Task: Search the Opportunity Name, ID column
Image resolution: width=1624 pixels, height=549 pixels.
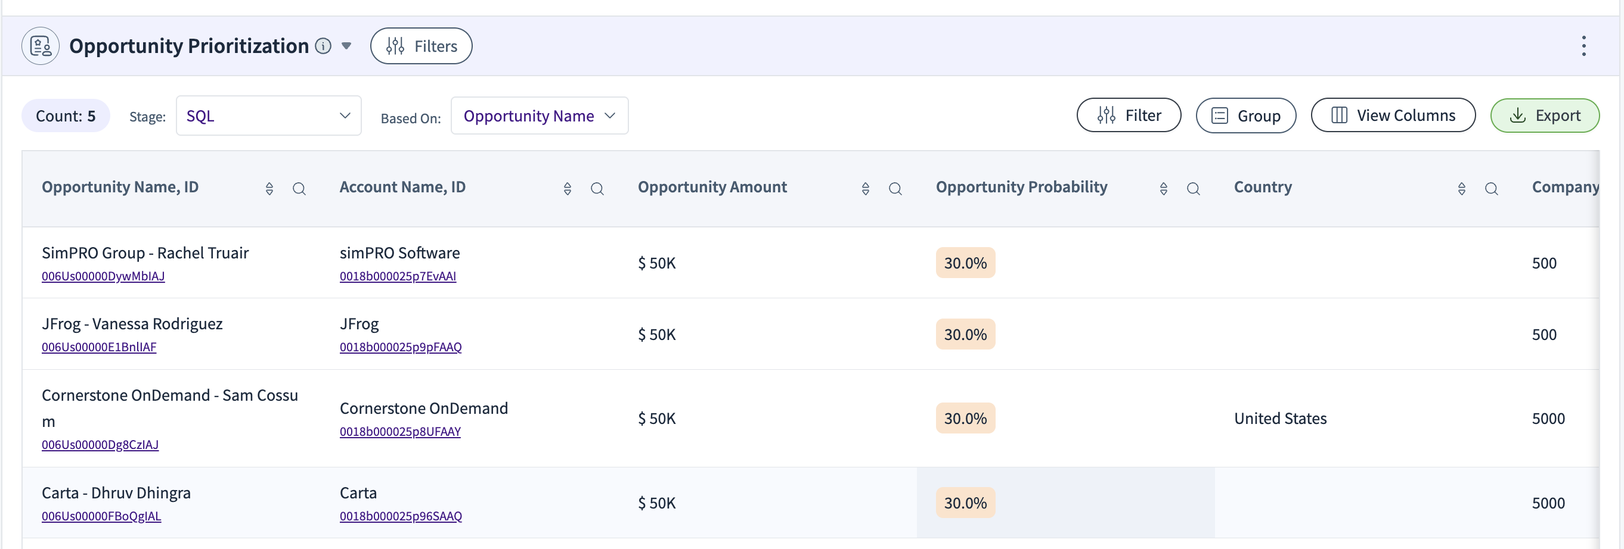Action: [299, 189]
